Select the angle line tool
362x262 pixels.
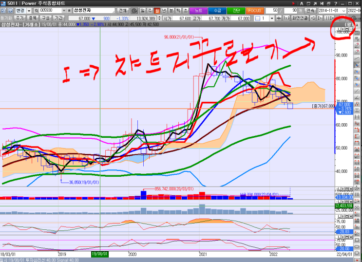pyautogui.click(x=357, y=97)
